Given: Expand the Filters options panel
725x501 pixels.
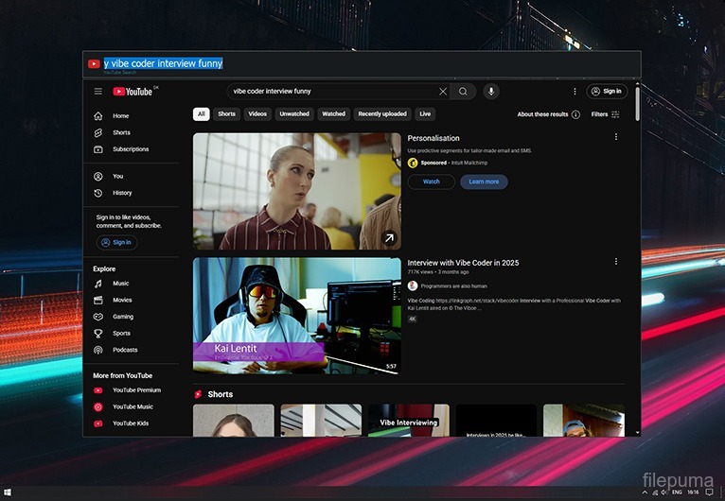Looking at the screenshot, I should point(605,114).
